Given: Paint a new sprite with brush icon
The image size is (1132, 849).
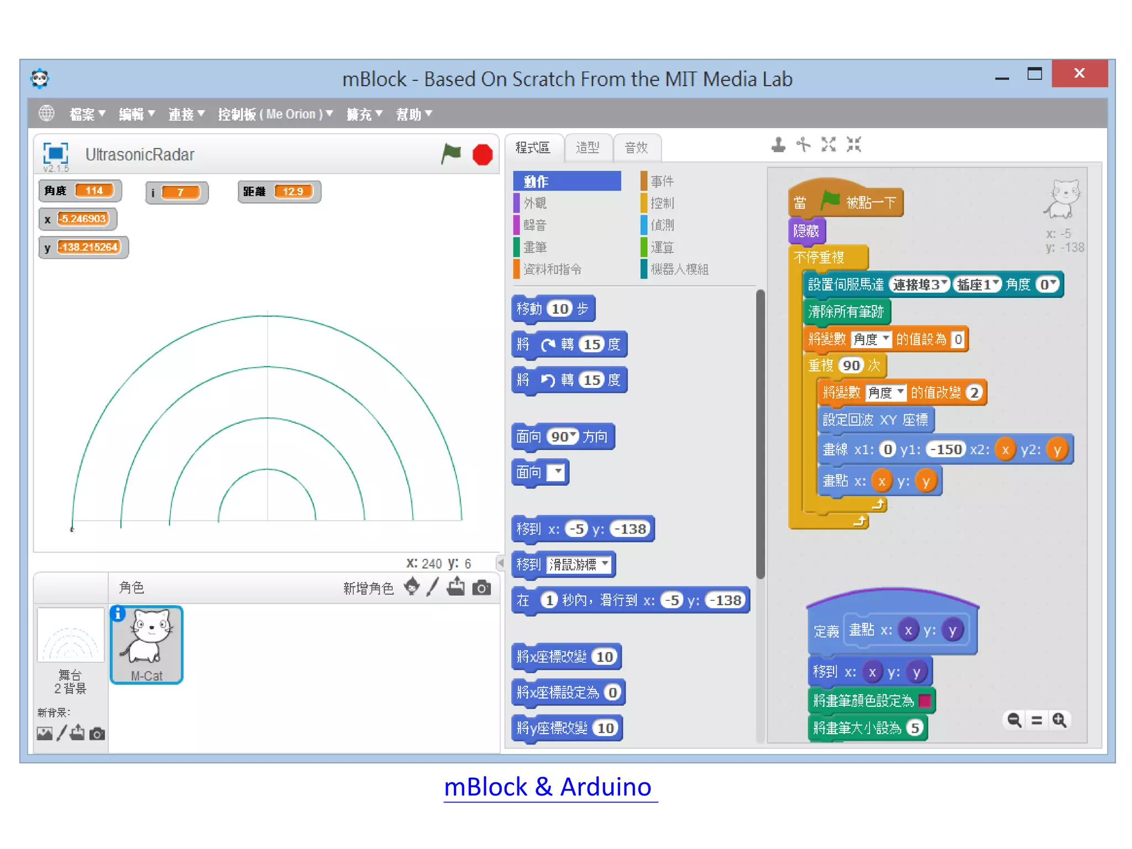Looking at the screenshot, I should tap(433, 586).
